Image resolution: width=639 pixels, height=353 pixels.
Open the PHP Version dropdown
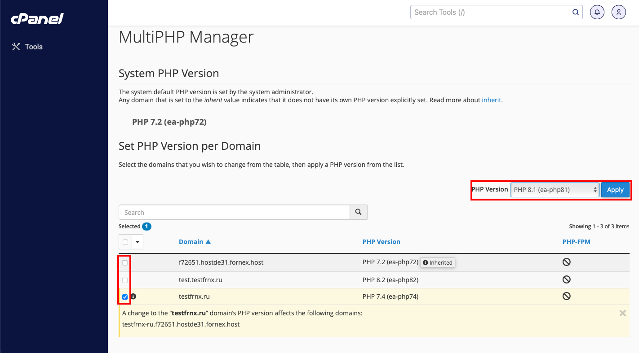(x=555, y=190)
